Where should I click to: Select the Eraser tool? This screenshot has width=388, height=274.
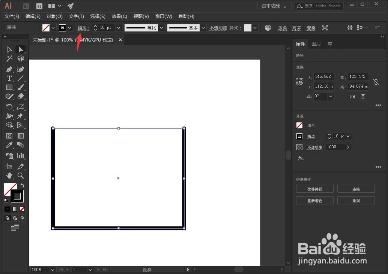point(21,96)
